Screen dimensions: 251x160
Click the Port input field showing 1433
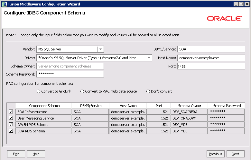pos(211,66)
